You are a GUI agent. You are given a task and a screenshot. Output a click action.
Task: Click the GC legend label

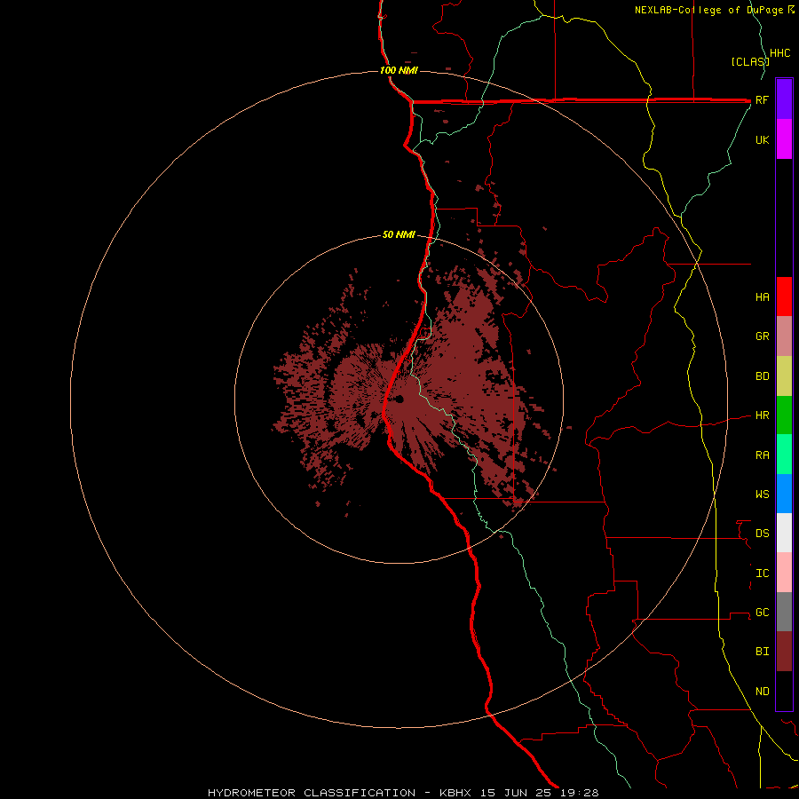click(x=762, y=613)
